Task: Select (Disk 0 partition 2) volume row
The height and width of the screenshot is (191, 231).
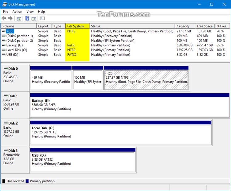Action: coord(115,41)
